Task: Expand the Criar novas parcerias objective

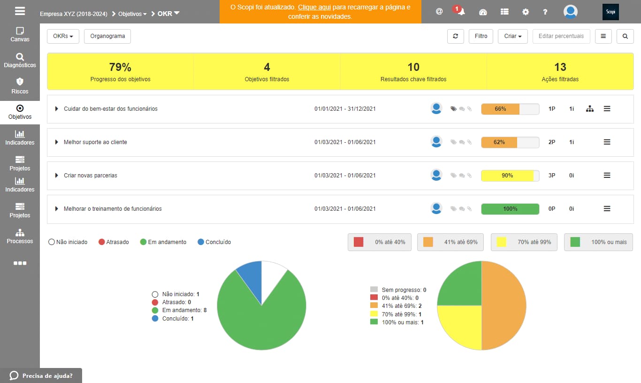Action: coord(56,176)
